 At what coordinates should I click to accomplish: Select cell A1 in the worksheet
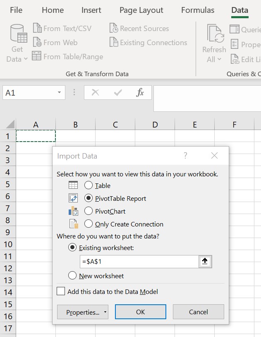tap(36, 136)
